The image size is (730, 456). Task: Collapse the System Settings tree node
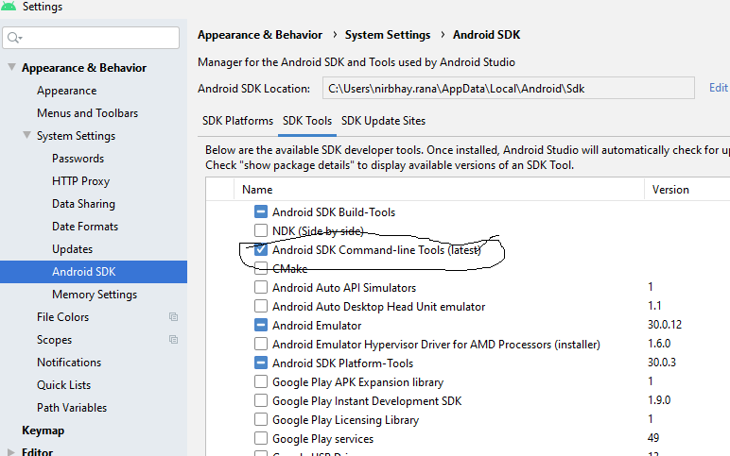(27, 135)
